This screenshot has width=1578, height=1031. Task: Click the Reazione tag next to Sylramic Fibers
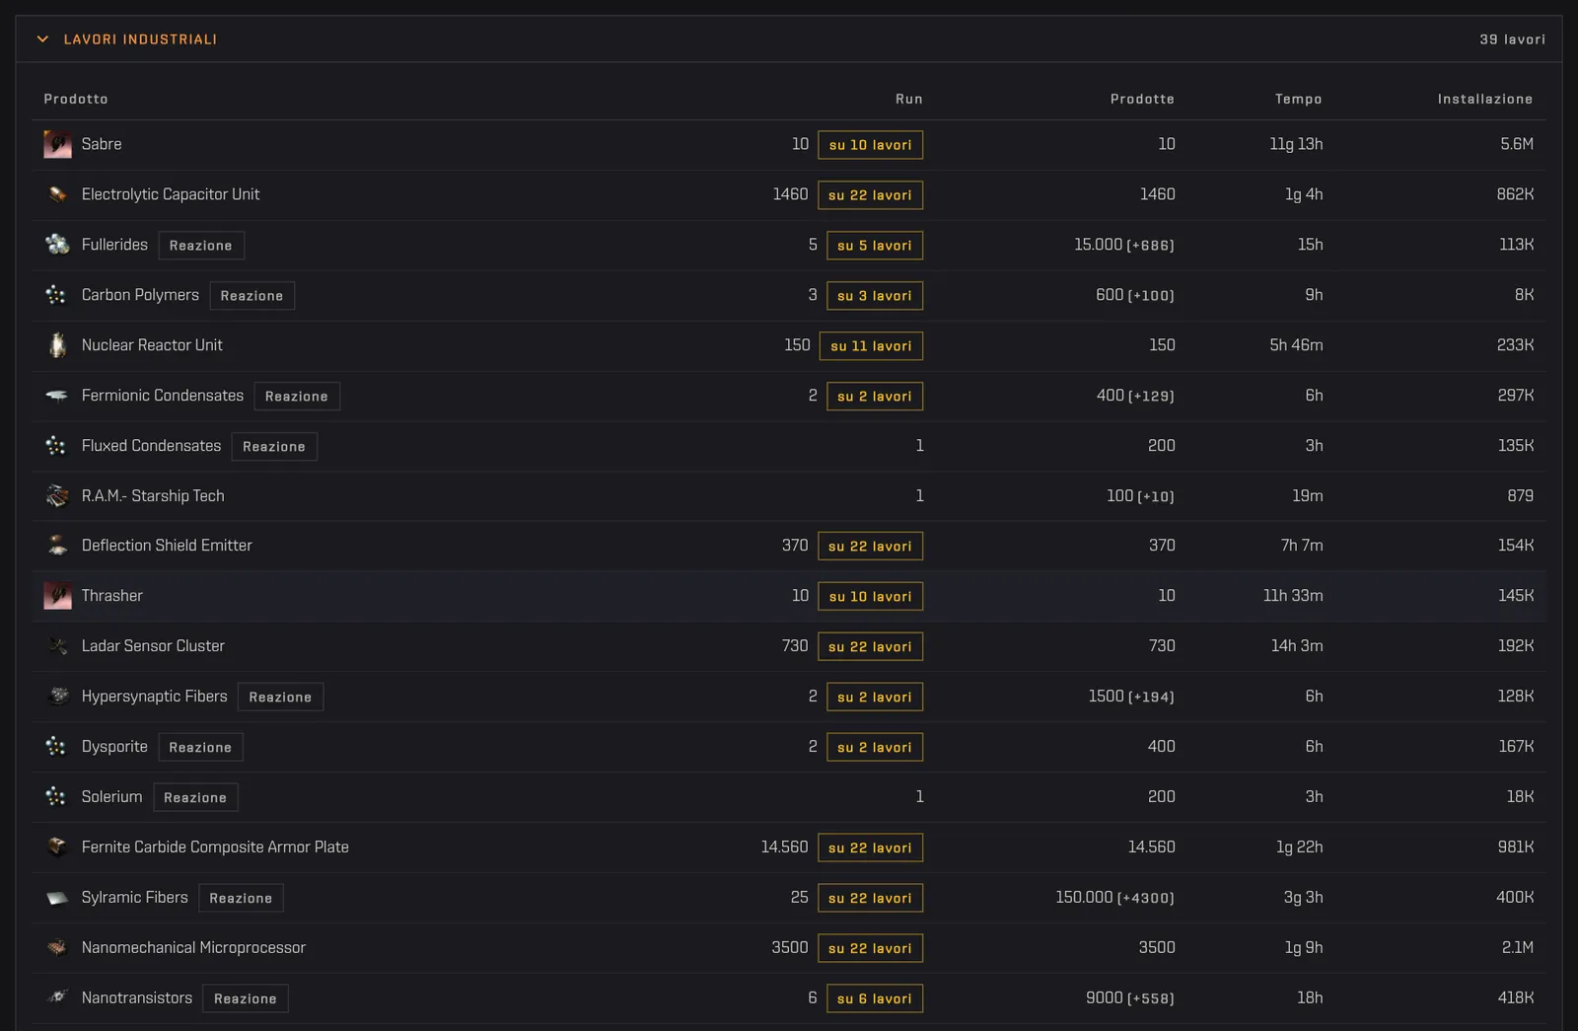[241, 898]
